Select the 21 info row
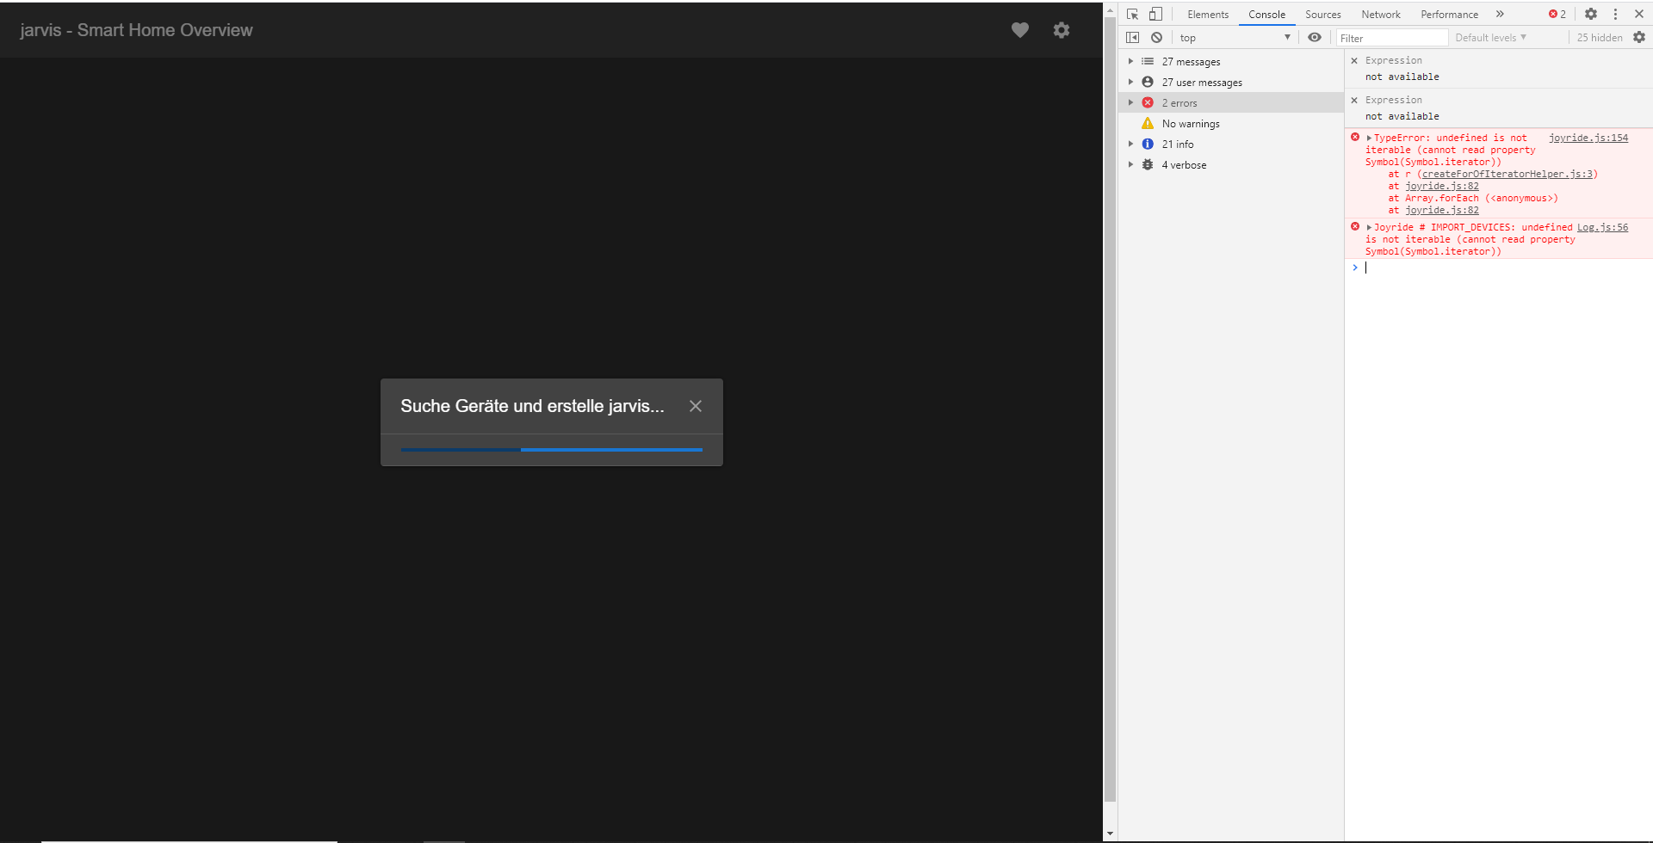 [x=1231, y=145]
